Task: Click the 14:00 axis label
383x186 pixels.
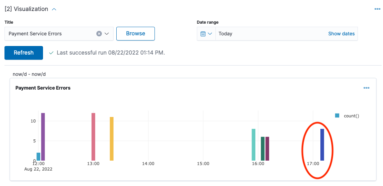Action: pyautogui.click(x=148, y=164)
